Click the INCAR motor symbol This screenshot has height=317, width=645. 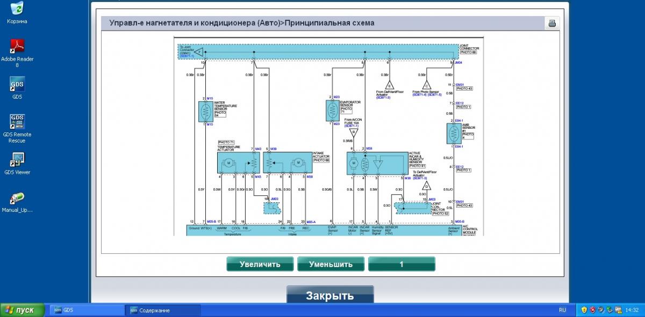click(354, 163)
